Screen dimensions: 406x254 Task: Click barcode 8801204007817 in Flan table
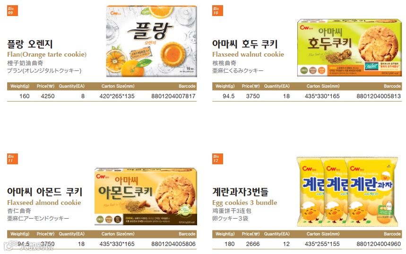pos(173,96)
